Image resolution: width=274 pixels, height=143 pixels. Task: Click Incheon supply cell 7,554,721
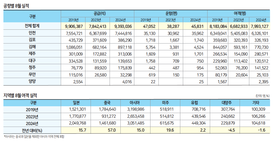pos(74,33)
